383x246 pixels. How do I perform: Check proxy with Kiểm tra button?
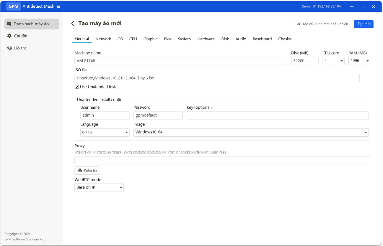(x=87, y=171)
